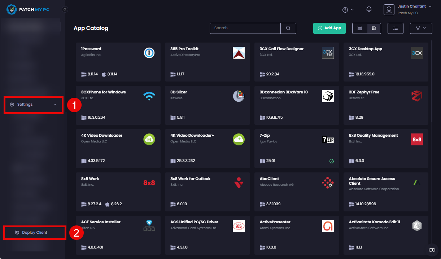Open the ActivePresenter app card

[297, 234]
